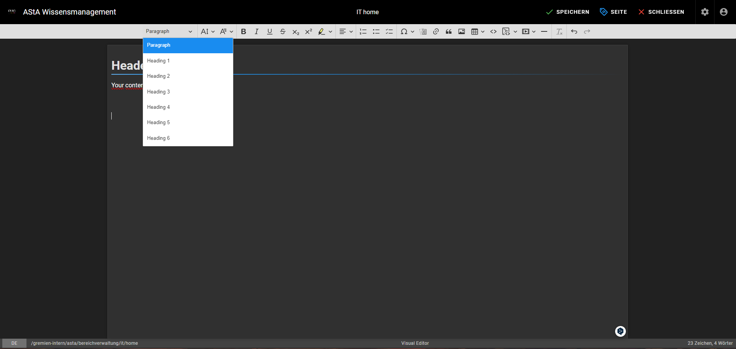Insert a bulleted list
The width and height of the screenshot is (736, 349).
(x=376, y=31)
